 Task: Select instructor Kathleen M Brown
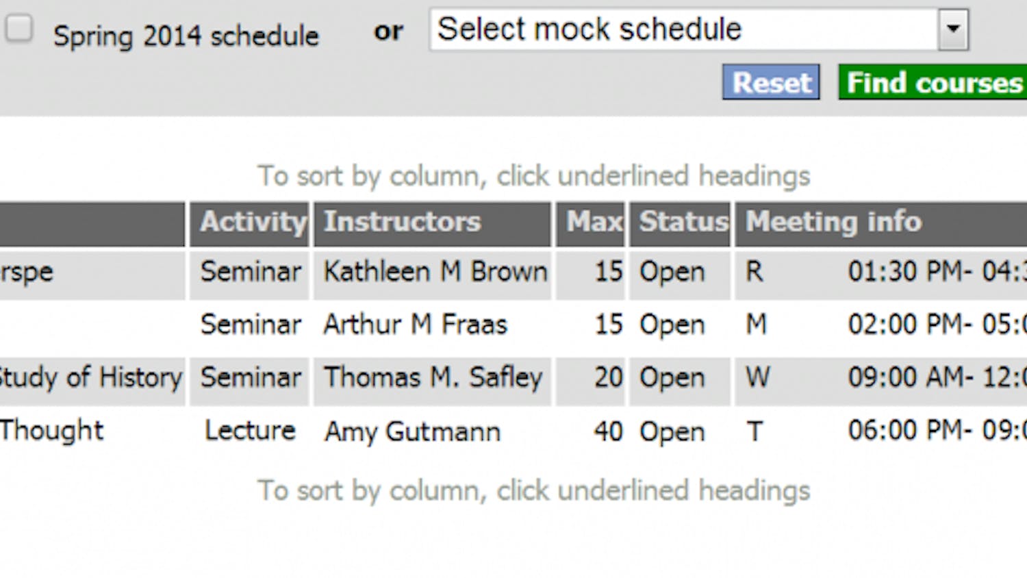[x=435, y=272]
